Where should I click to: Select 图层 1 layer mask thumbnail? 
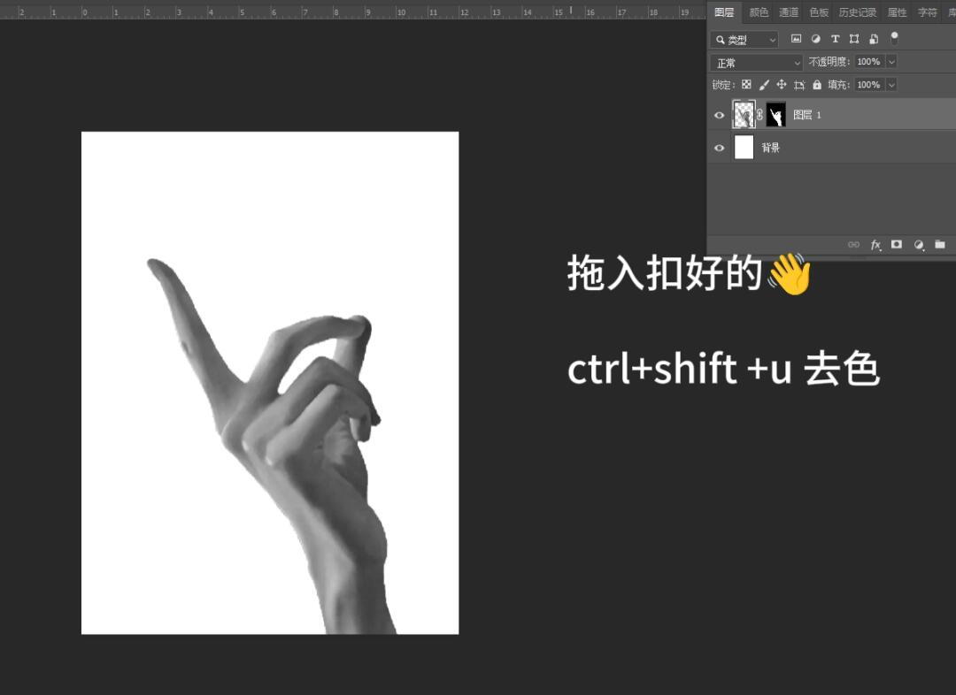pos(775,115)
